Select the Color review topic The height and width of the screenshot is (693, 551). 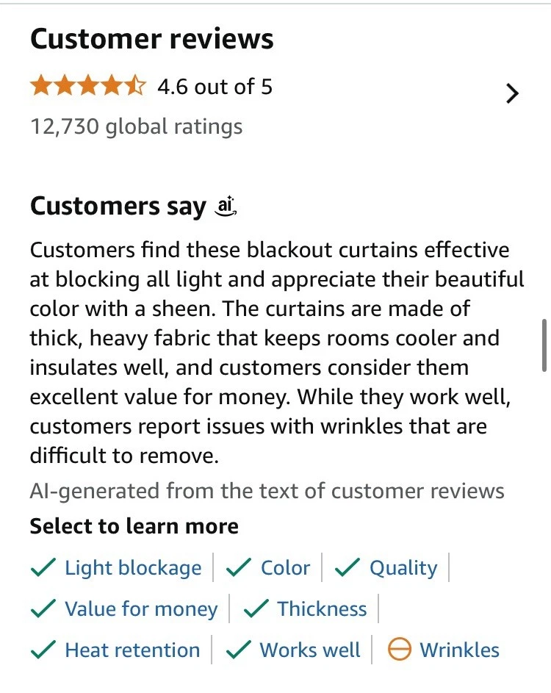[x=285, y=568]
